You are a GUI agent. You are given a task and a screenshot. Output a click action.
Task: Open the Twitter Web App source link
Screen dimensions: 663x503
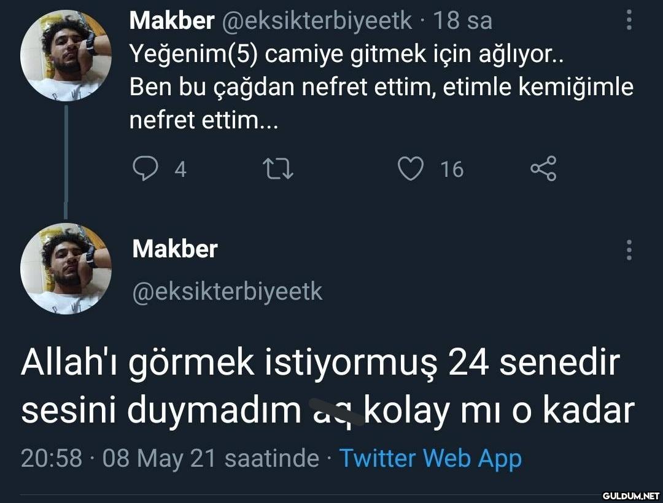pyautogui.click(x=430, y=458)
